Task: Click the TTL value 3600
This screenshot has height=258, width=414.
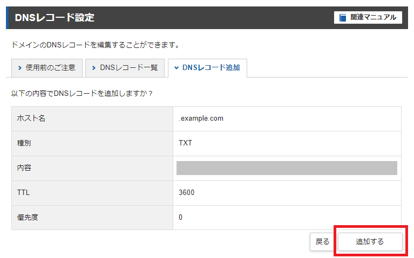Action: pos(186,192)
